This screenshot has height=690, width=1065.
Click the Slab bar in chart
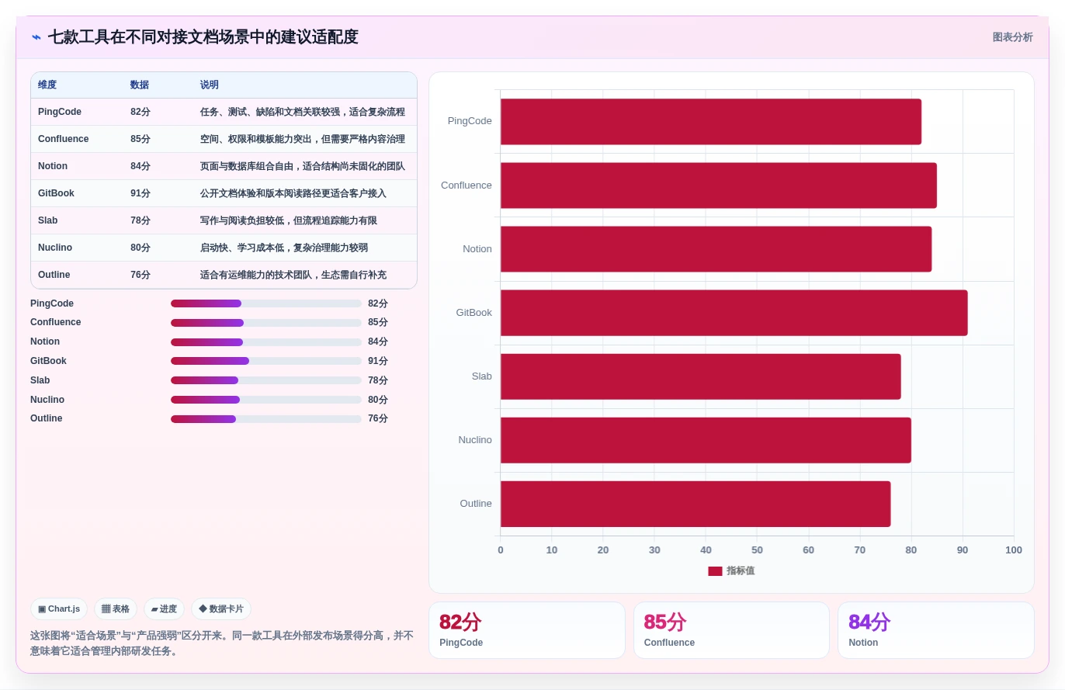click(x=701, y=376)
